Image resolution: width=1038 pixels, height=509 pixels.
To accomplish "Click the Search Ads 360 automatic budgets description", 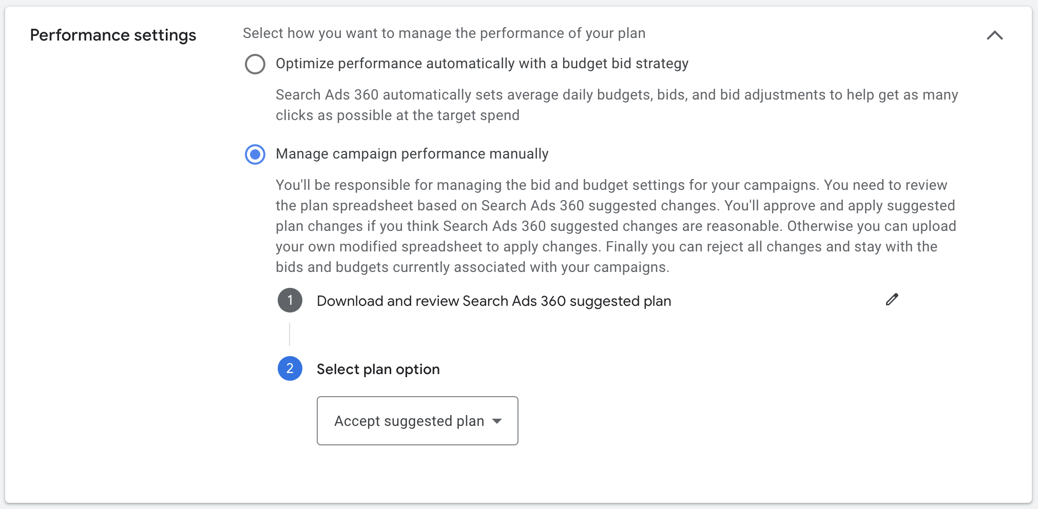I will [617, 105].
